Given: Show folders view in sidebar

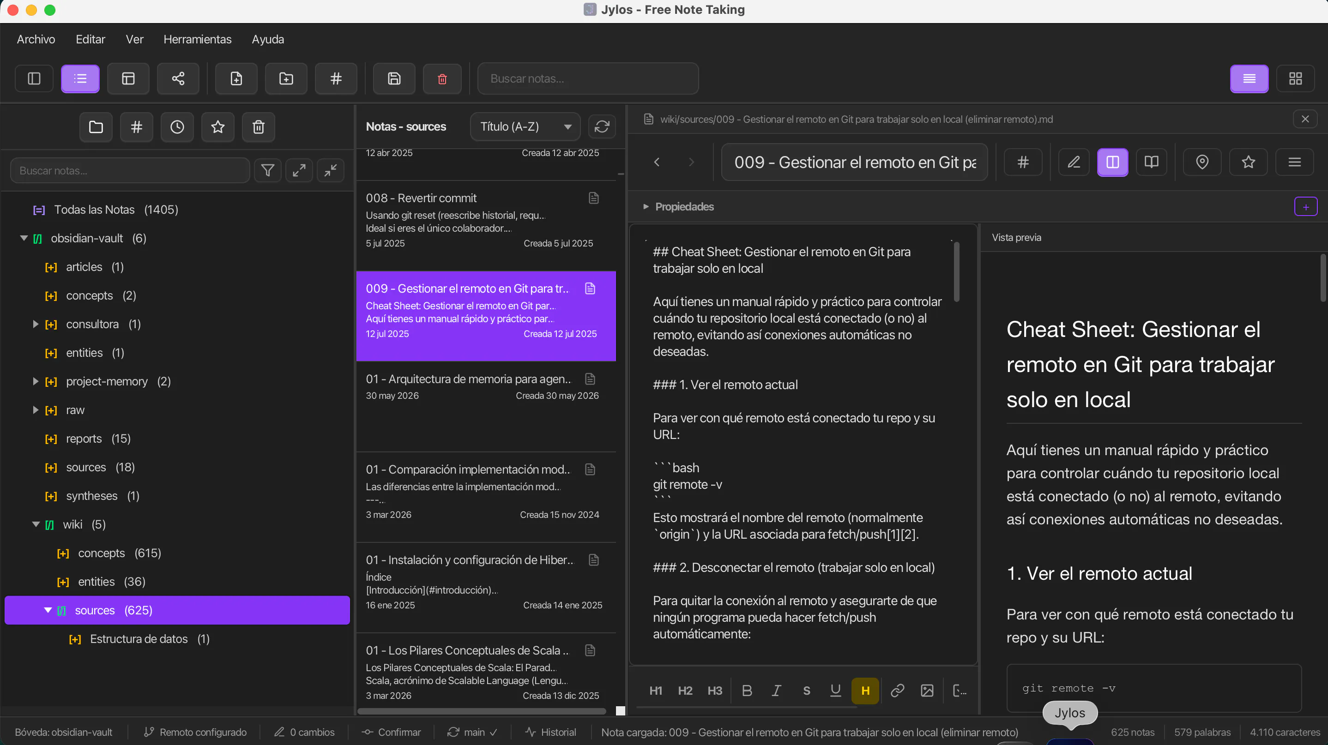Looking at the screenshot, I should point(96,127).
